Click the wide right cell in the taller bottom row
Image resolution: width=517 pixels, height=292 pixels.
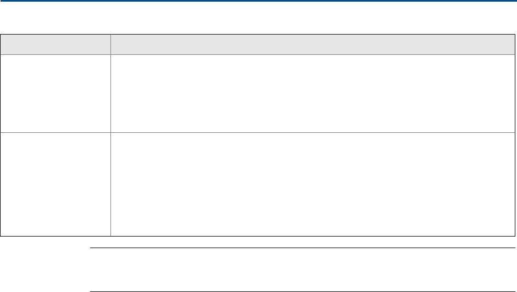[x=313, y=184]
